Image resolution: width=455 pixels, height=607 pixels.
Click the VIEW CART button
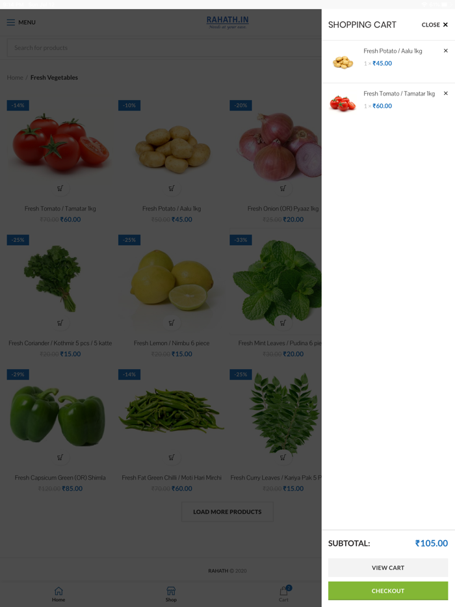[x=388, y=568]
